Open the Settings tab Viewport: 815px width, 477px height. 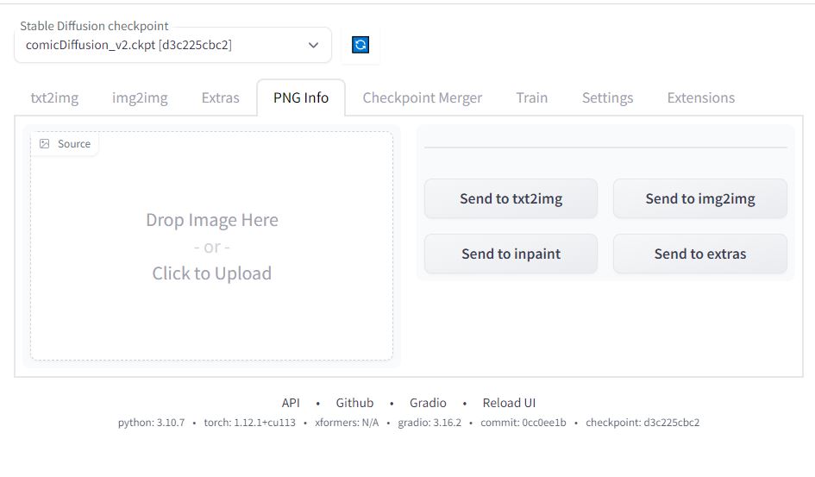tap(608, 97)
